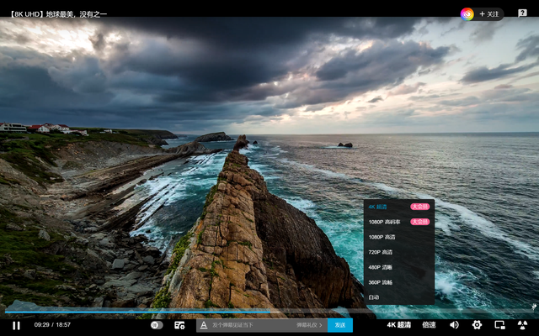Pause the video playback

[x=16, y=325]
